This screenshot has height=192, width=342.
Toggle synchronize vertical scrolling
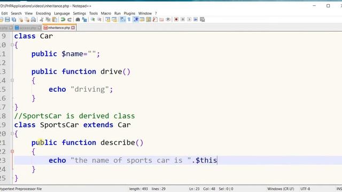click(108, 20)
